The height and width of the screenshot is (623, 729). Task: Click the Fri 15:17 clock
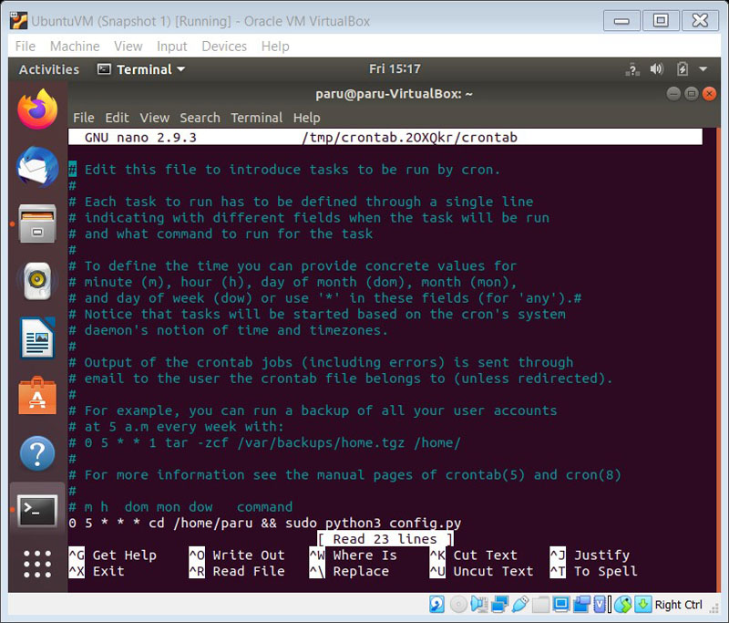(395, 68)
